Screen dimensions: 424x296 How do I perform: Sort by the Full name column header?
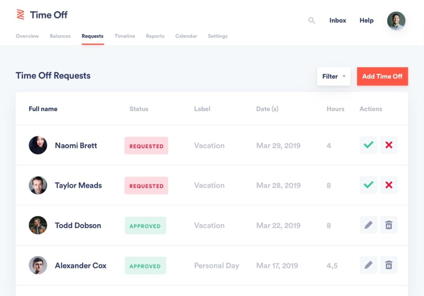click(43, 109)
